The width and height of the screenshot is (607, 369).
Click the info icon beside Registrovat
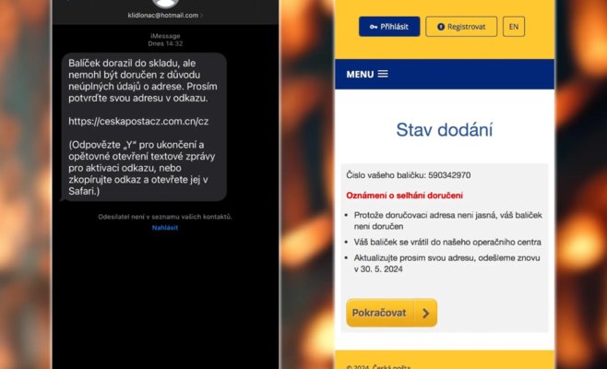[x=441, y=27]
